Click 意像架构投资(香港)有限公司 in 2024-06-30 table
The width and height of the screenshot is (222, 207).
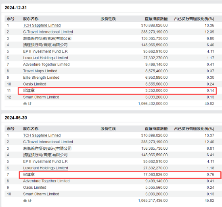tap(47, 148)
